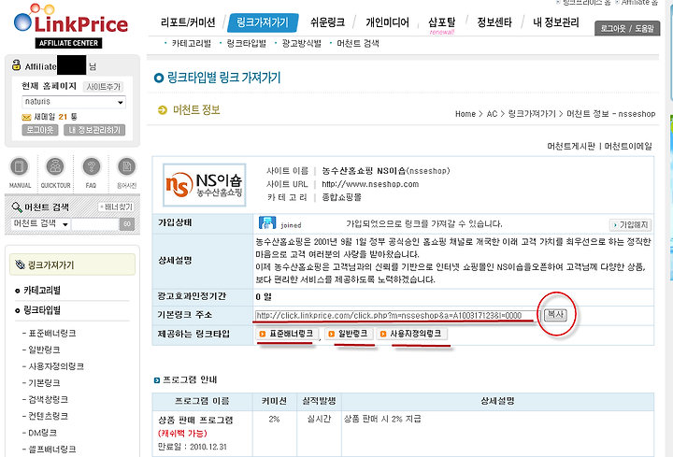The width and height of the screenshot is (673, 457).
Task: Open the 머천트게시판 link
Action: click(x=571, y=147)
